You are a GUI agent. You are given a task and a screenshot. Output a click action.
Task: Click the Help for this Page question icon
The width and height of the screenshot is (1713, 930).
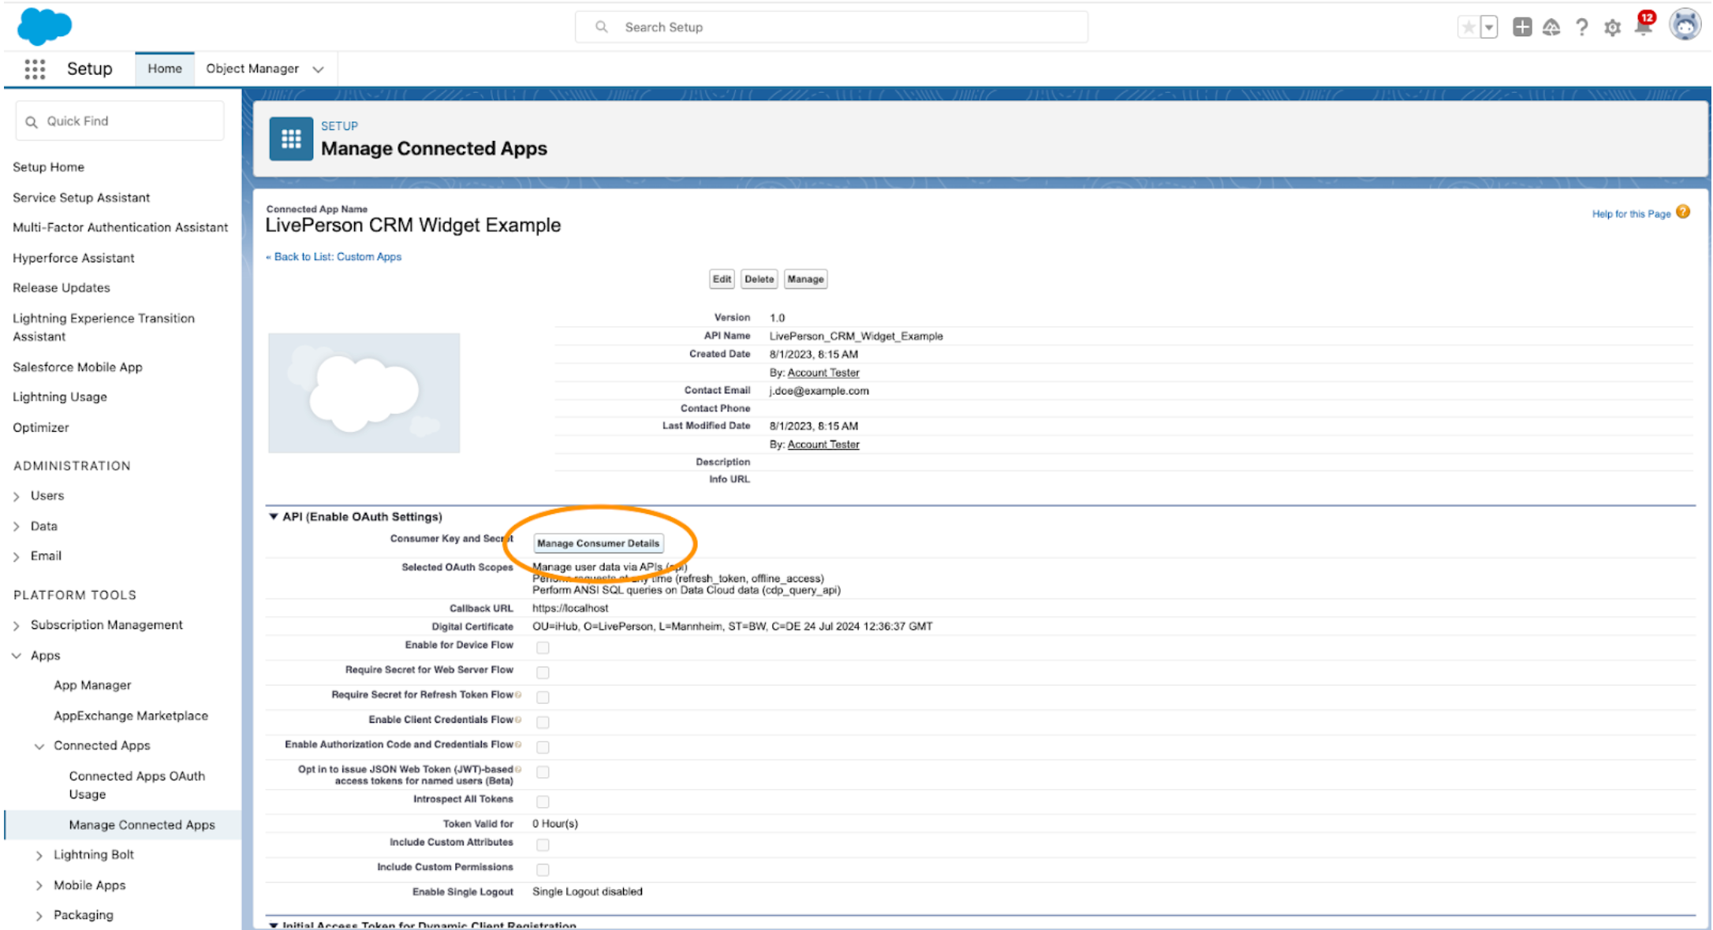tap(1683, 212)
